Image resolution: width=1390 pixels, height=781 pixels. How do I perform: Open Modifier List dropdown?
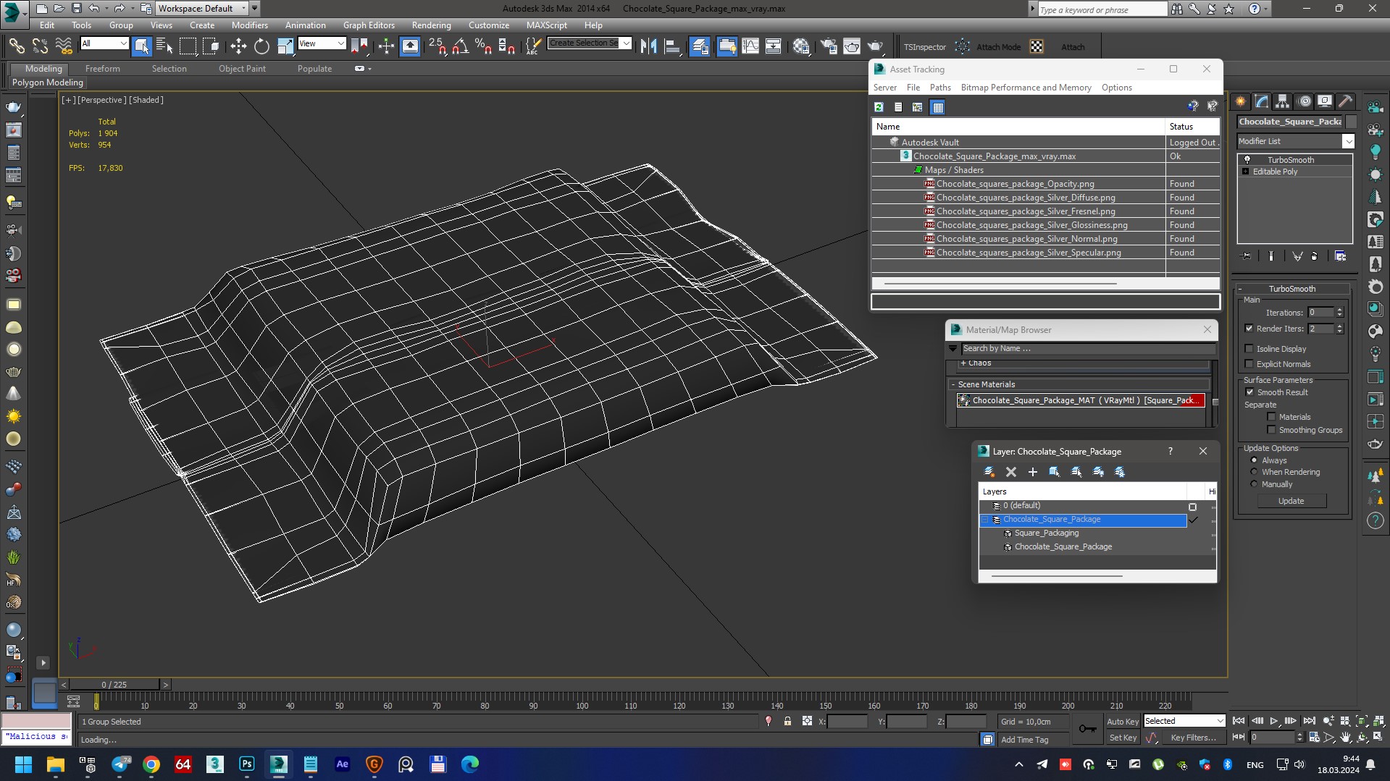click(x=1349, y=141)
